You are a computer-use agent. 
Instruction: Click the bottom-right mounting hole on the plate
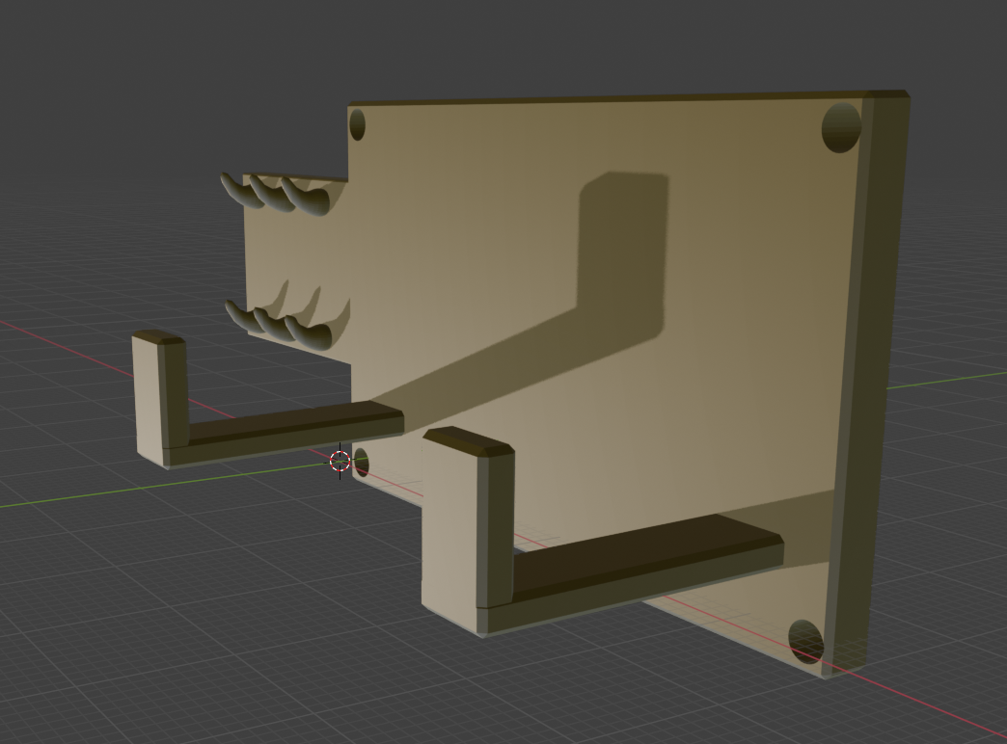tap(805, 642)
